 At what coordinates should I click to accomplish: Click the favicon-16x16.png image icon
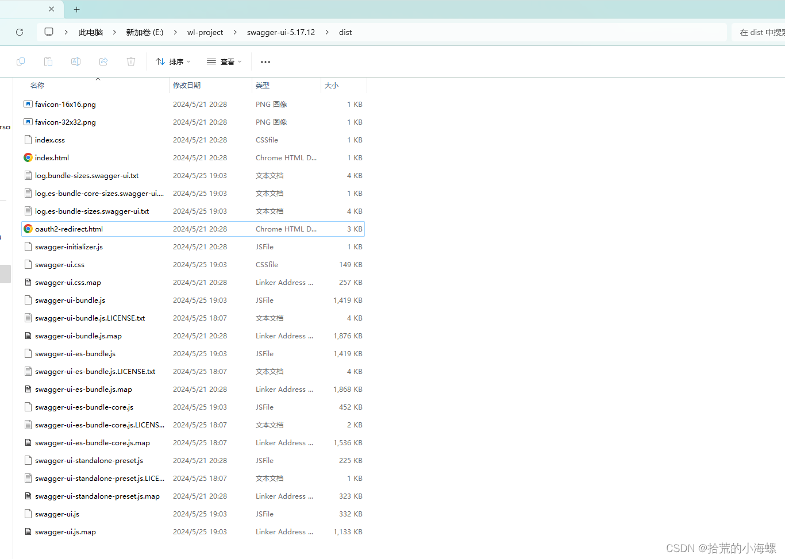point(28,104)
